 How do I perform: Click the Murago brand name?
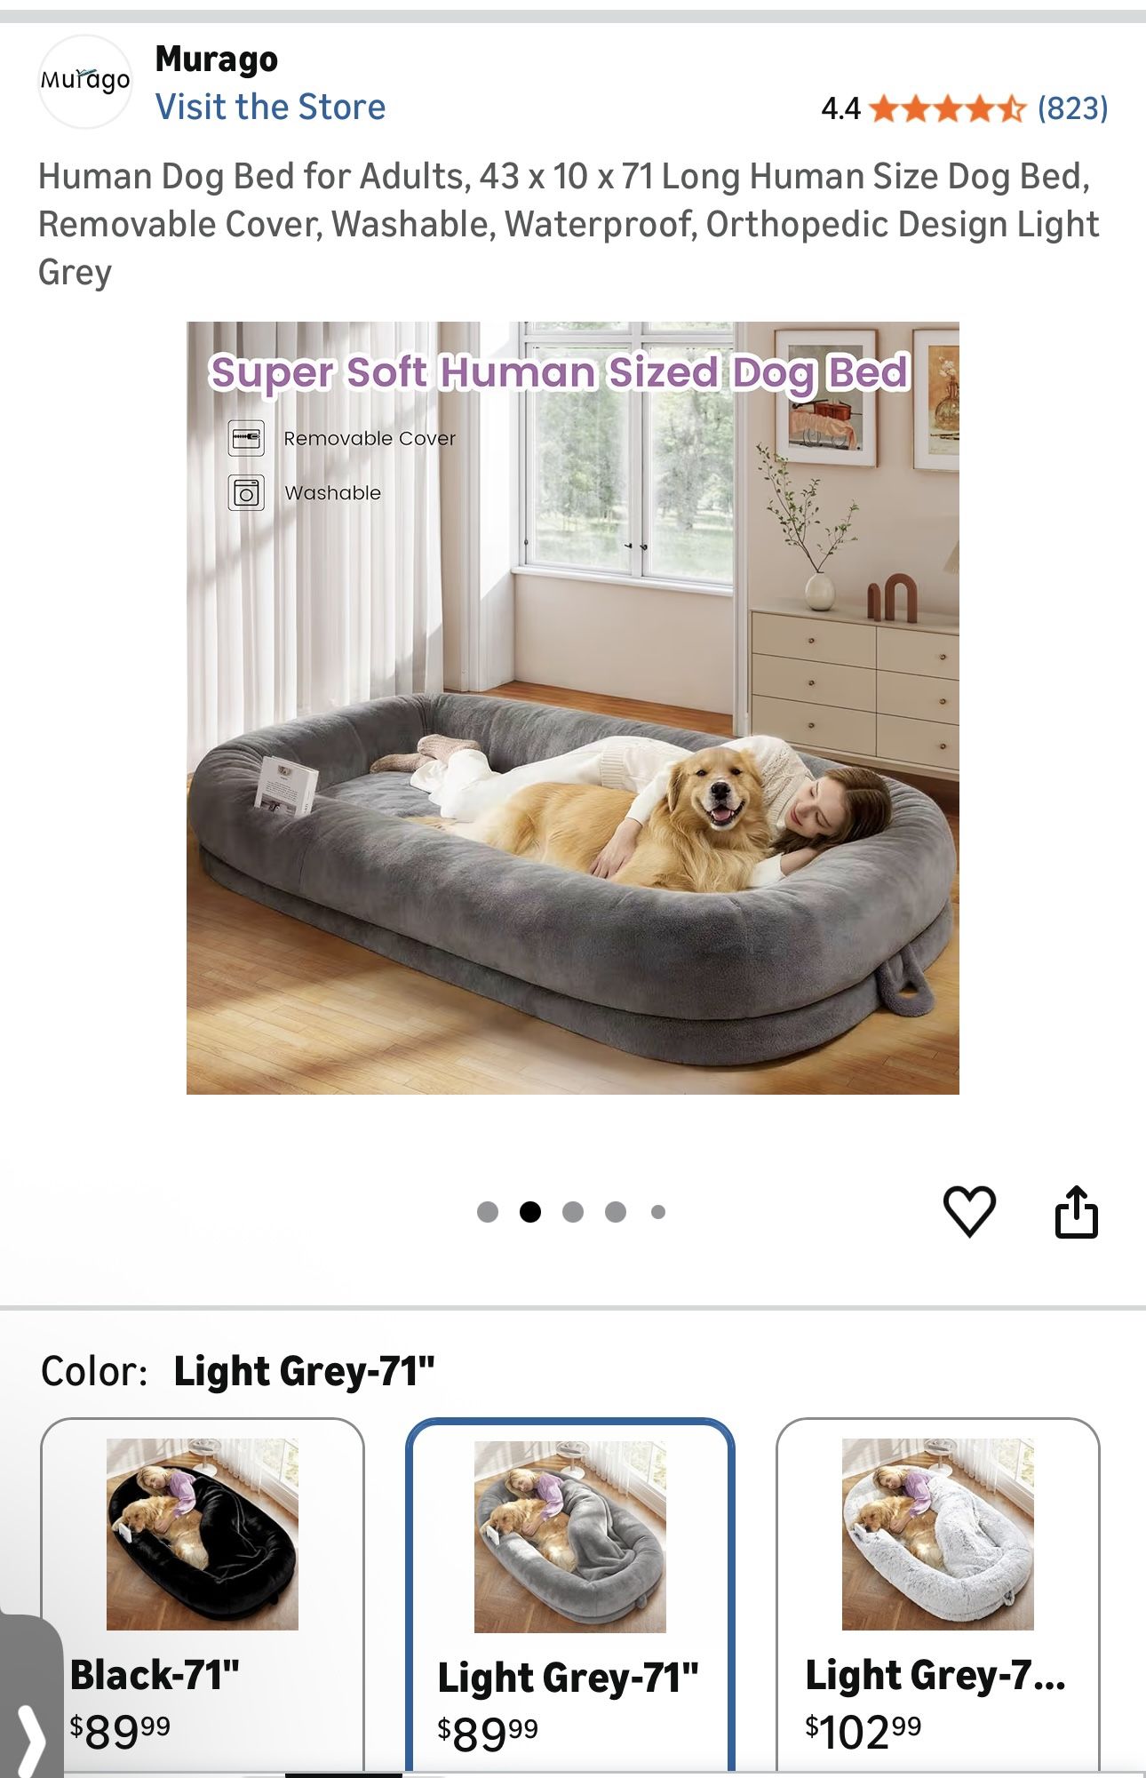click(x=217, y=60)
